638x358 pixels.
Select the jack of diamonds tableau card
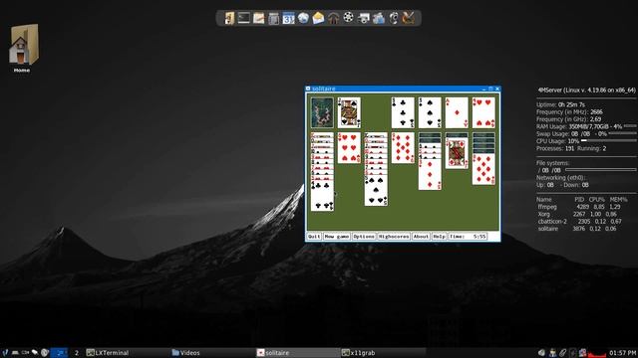tap(457, 153)
